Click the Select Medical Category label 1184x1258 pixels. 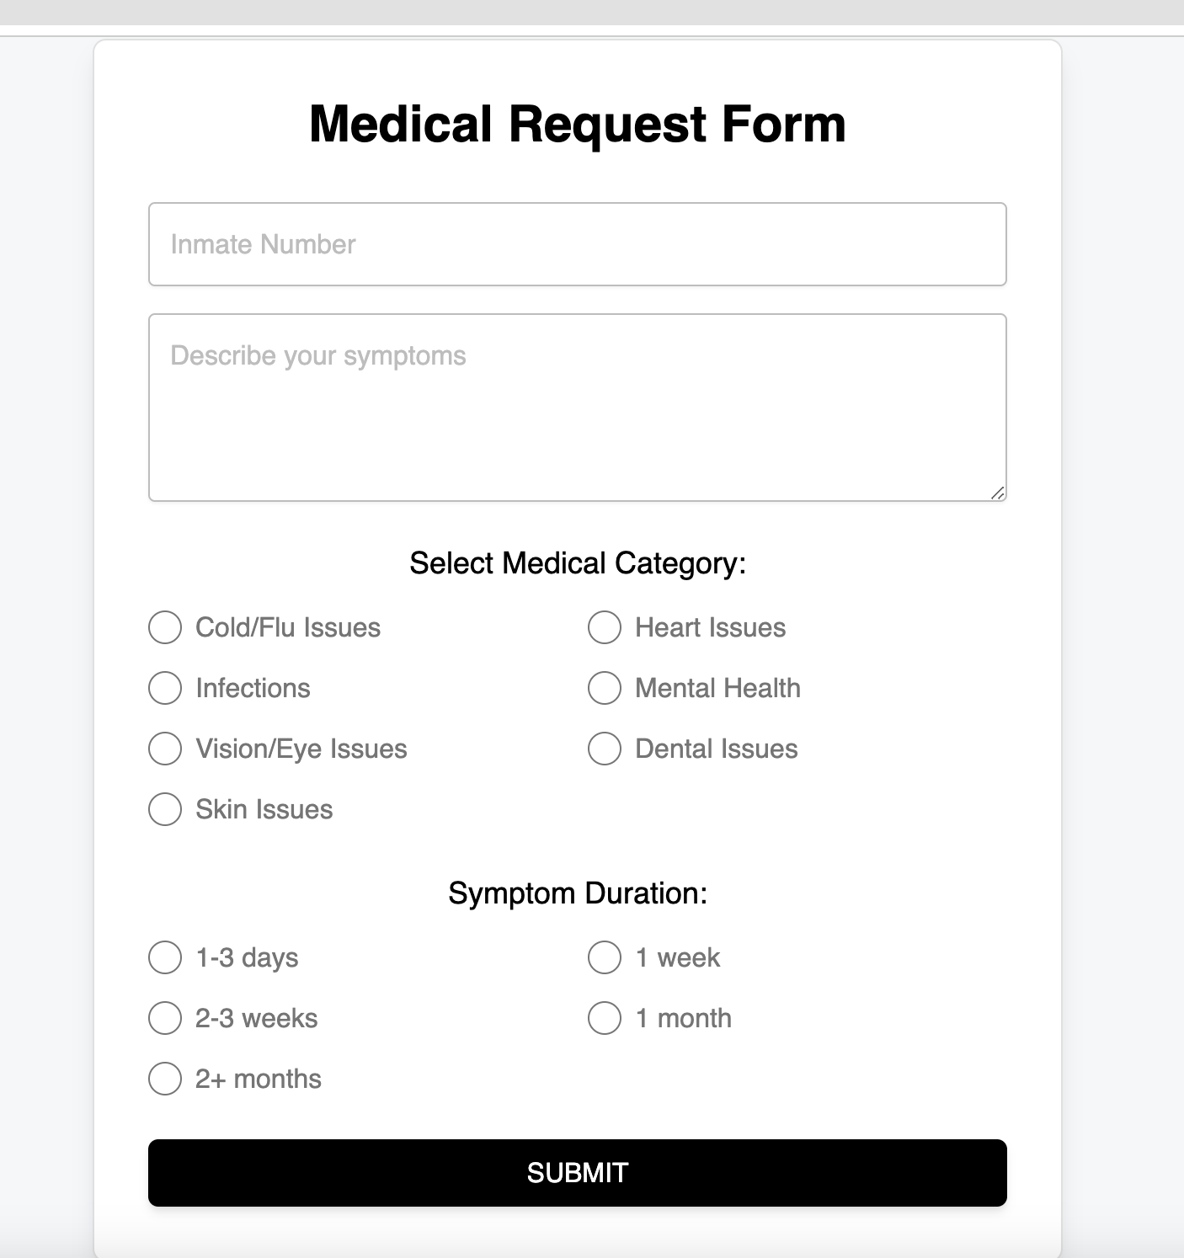[578, 563]
